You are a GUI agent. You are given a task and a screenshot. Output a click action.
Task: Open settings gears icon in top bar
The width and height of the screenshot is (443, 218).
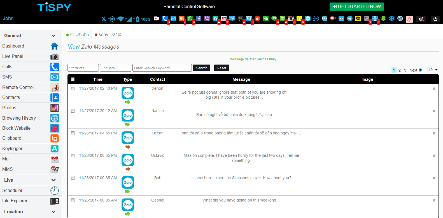(421, 19)
